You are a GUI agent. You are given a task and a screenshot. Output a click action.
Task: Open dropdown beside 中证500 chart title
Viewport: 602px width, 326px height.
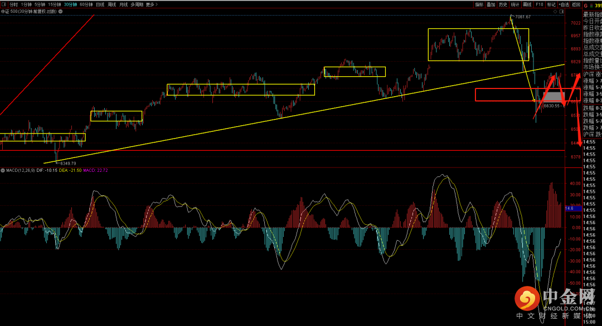[60, 12]
